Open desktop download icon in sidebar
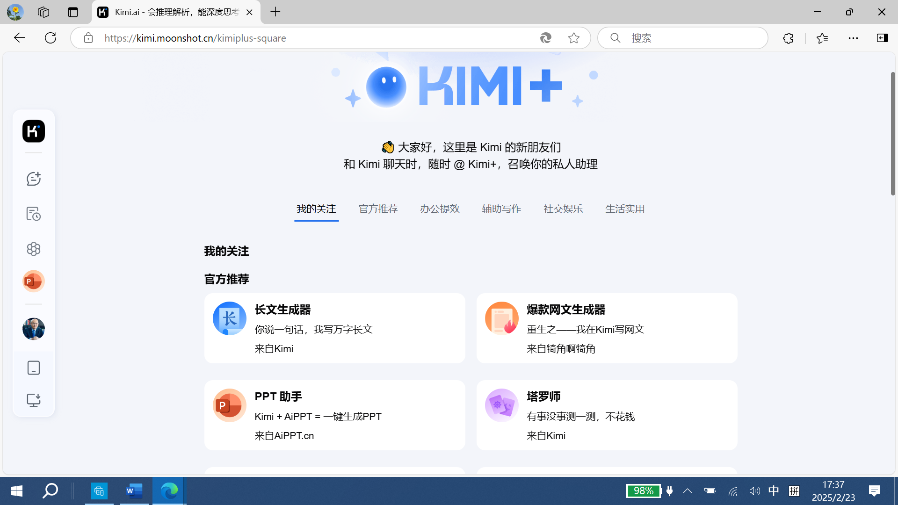Viewport: 898px width, 505px height. pyautogui.click(x=34, y=400)
